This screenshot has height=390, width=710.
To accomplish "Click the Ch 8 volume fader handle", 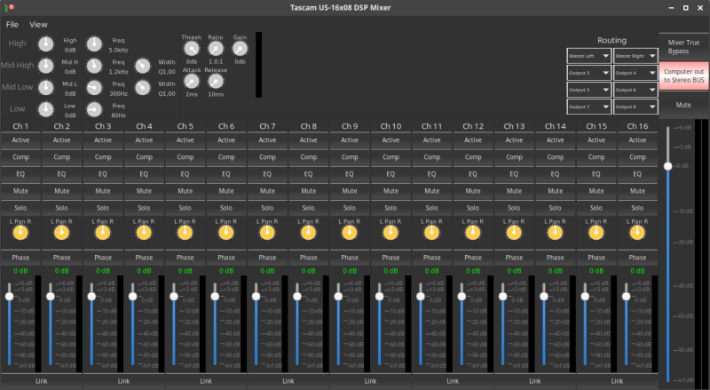I will tap(297, 296).
